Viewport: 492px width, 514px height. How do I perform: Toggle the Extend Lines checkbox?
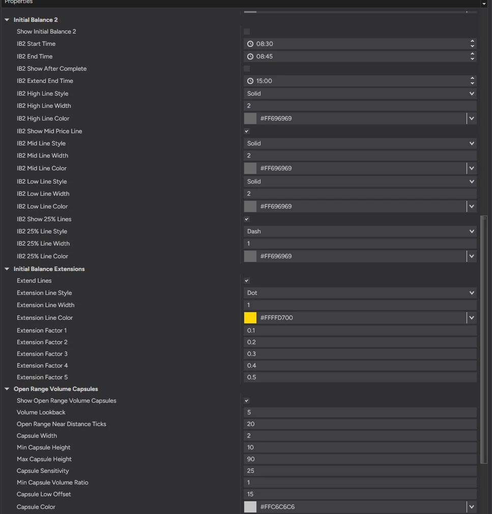(x=247, y=281)
